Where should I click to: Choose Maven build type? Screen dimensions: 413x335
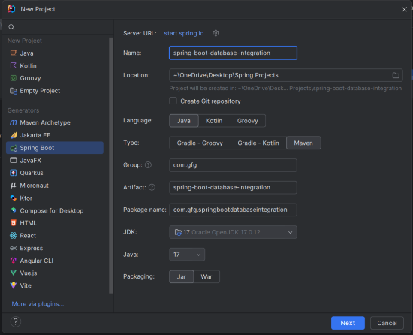(303, 143)
